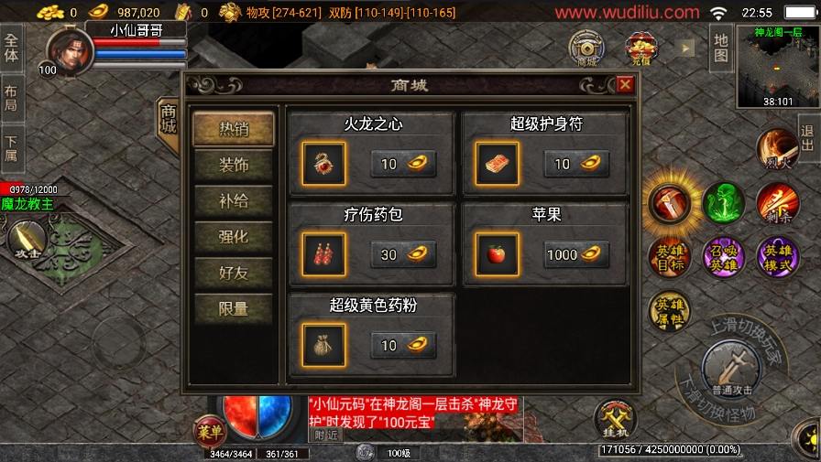Viewport: 821px width, 462px height.
Task: Tap the 召唤英雄 summon hero icon
Action: tap(724, 257)
